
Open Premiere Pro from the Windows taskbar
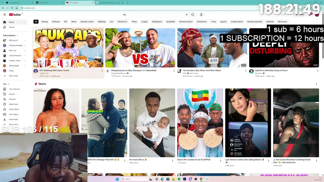[185, 179]
